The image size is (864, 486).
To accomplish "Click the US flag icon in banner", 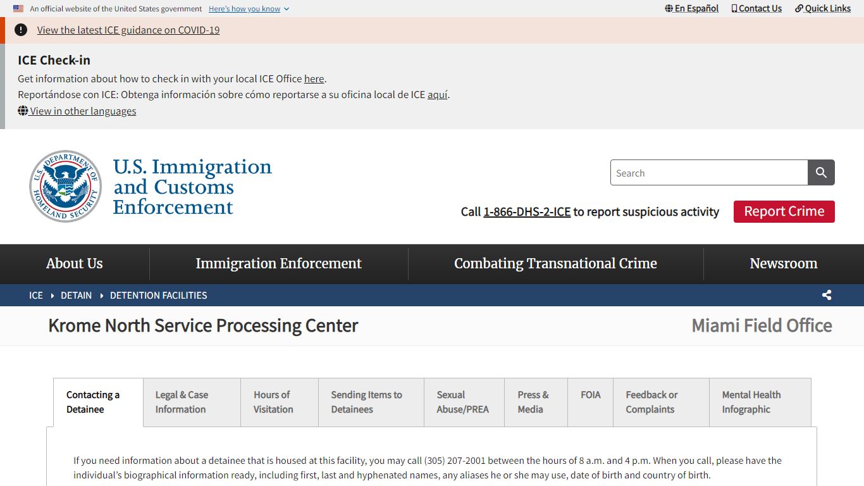I will [18, 9].
